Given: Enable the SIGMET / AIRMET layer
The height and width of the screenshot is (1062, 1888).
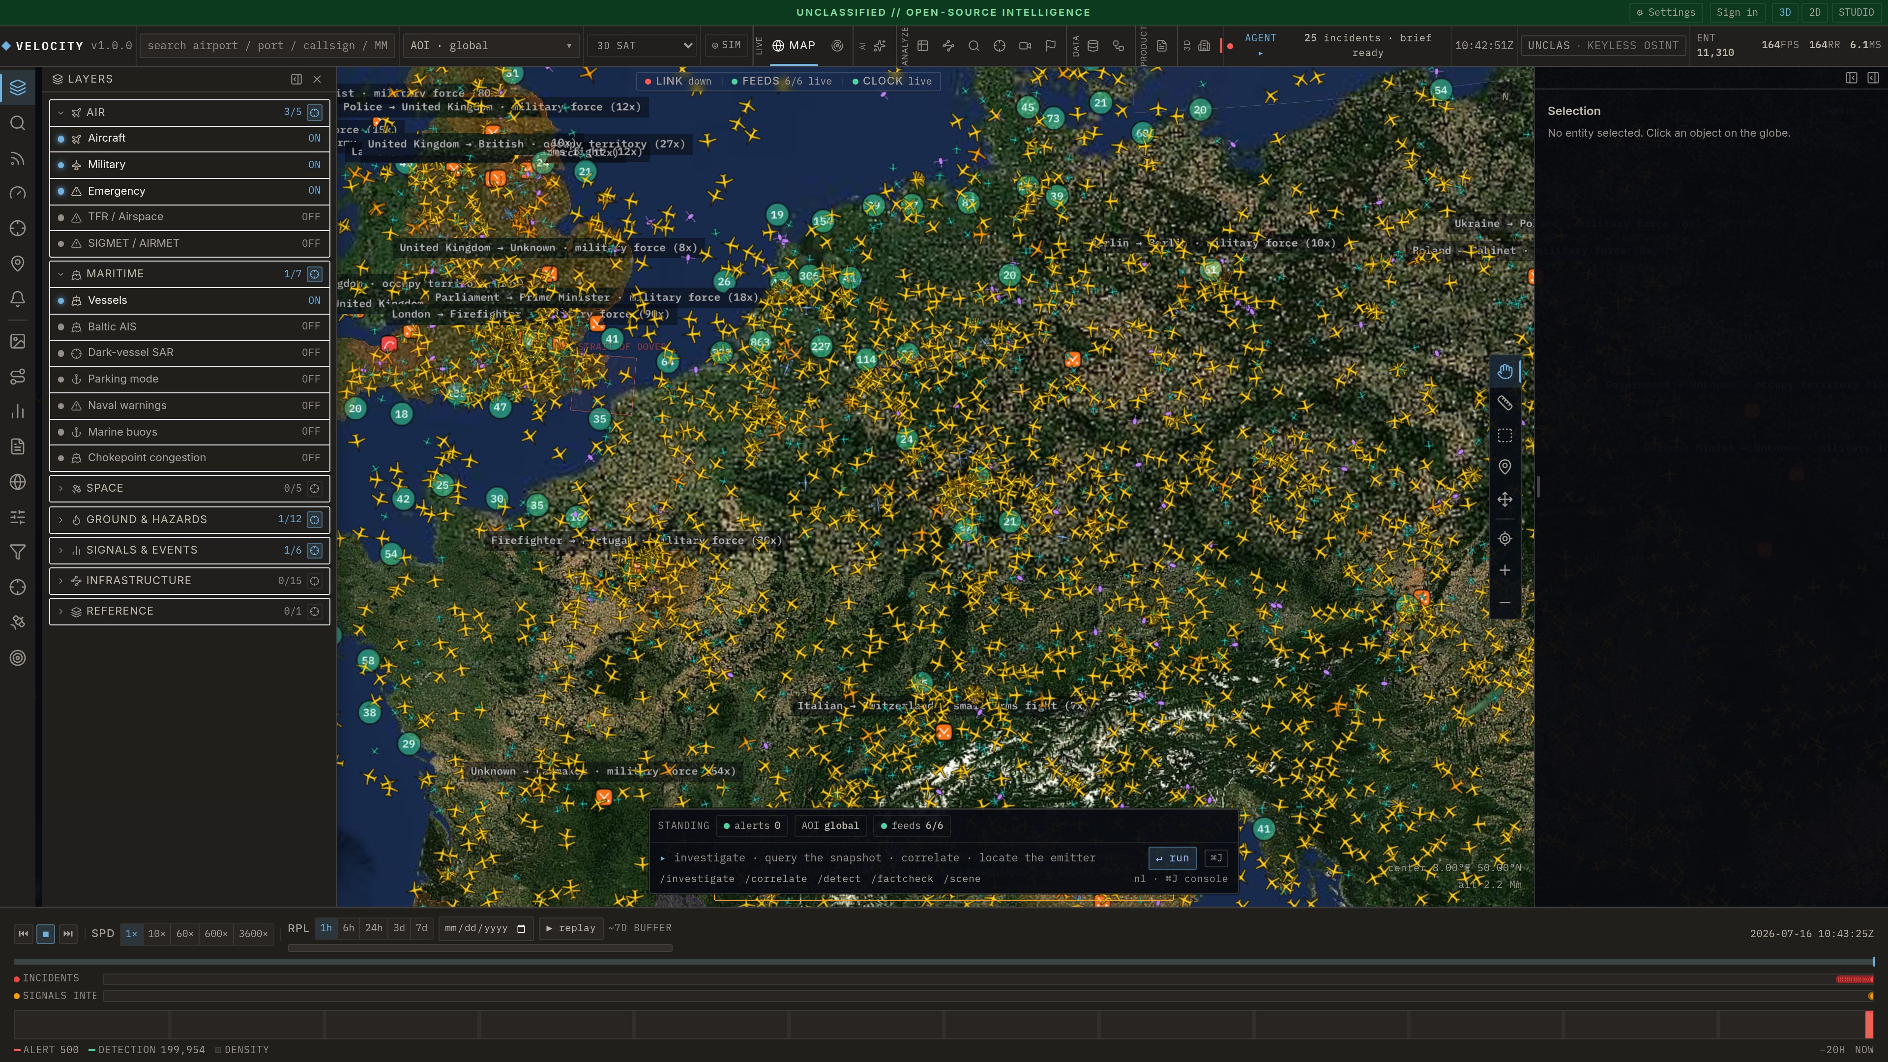Looking at the screenshot, I should [x=189, y=243].
